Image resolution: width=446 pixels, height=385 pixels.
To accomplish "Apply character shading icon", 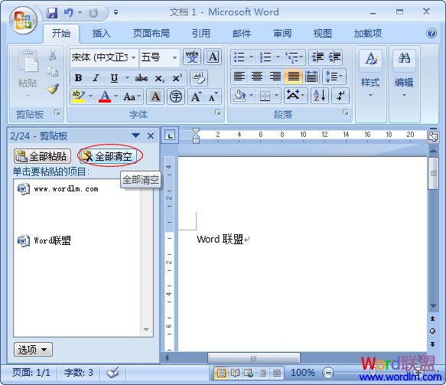I will 155,96.
